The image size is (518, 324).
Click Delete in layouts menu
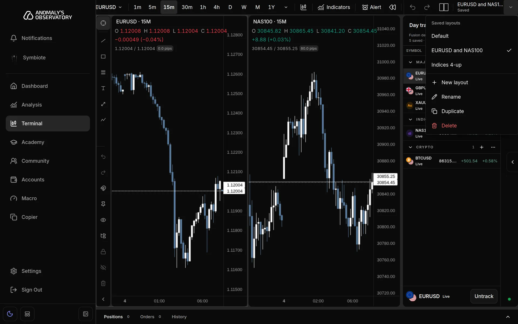(x=472, y=126)
